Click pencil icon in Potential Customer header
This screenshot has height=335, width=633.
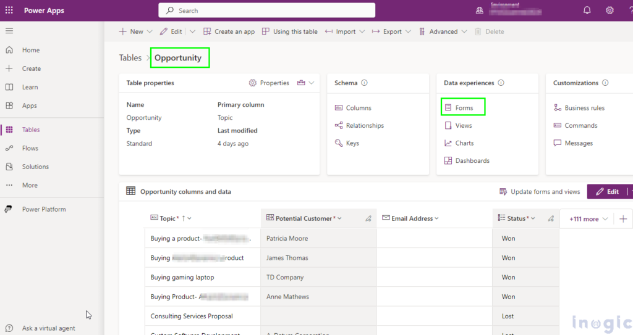(368, 218)
